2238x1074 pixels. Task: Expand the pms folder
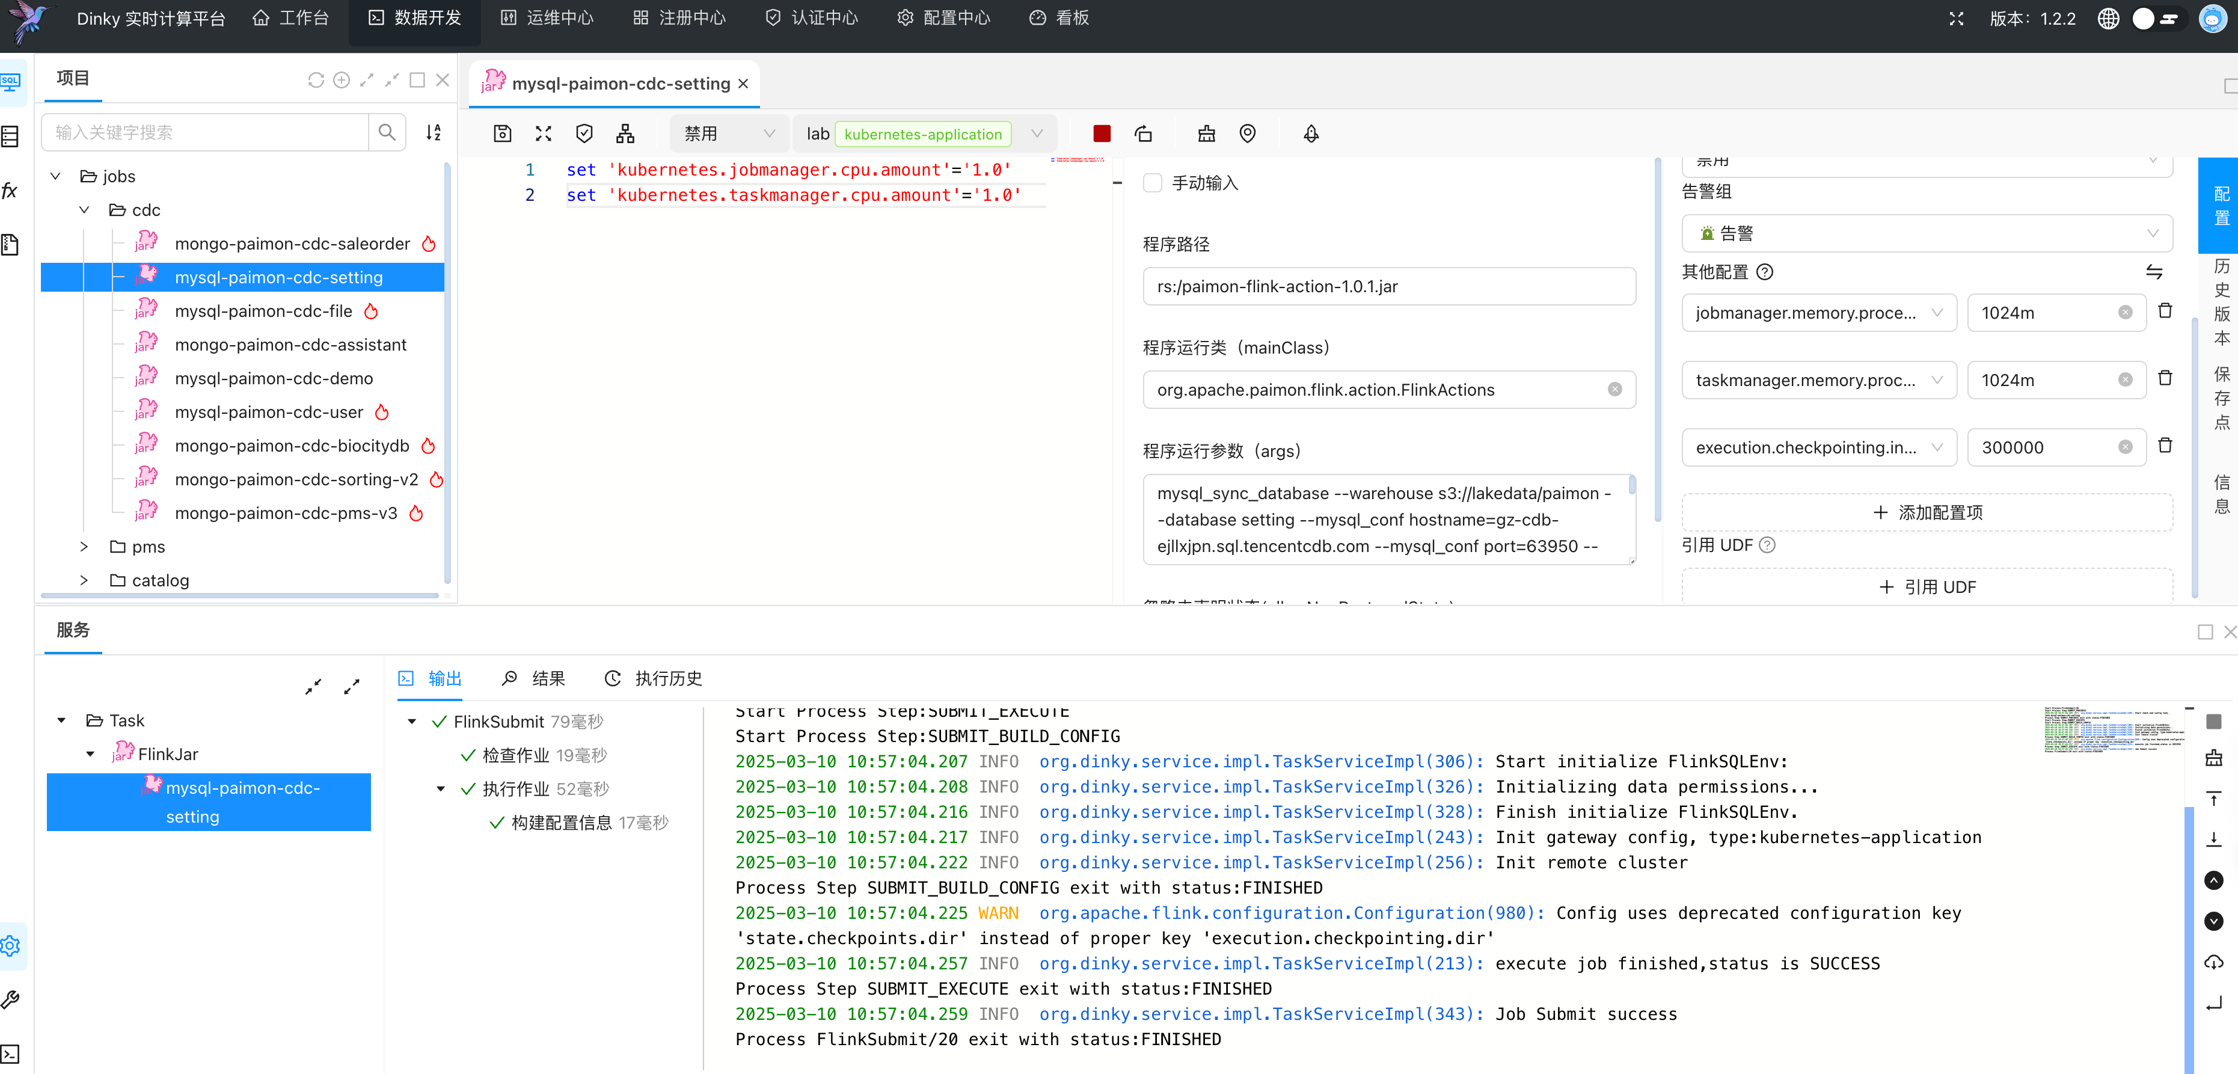pyautogui.click(x=84, y=547)
